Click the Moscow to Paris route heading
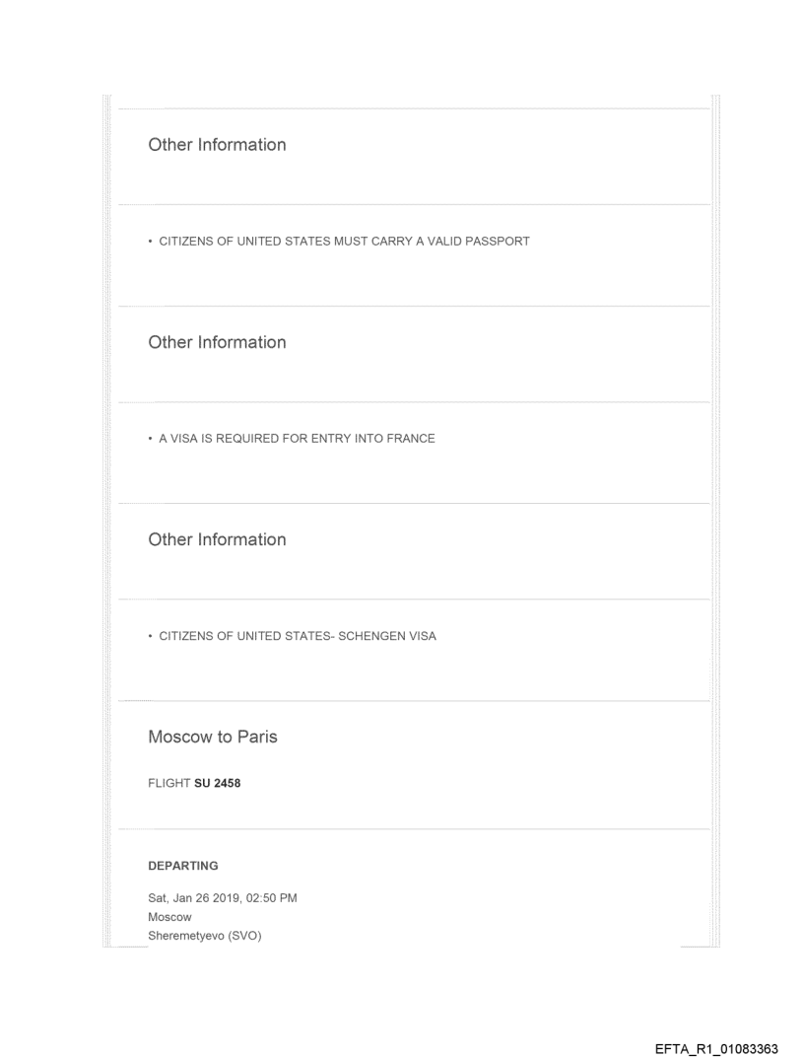The image size is (804, 1058). [x=212, y=738]
